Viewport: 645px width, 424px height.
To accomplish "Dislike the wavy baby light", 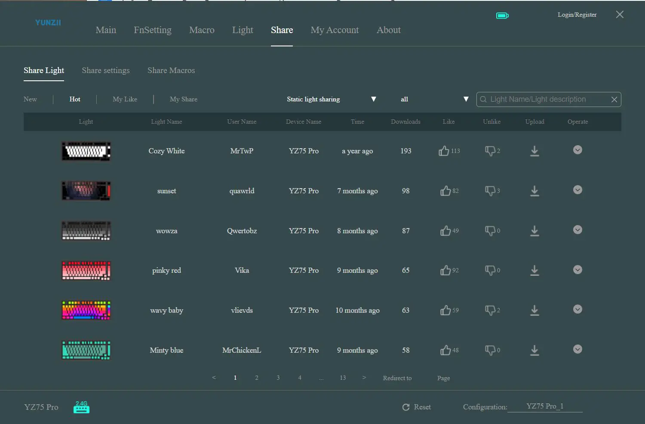I will tap(490, 310).
